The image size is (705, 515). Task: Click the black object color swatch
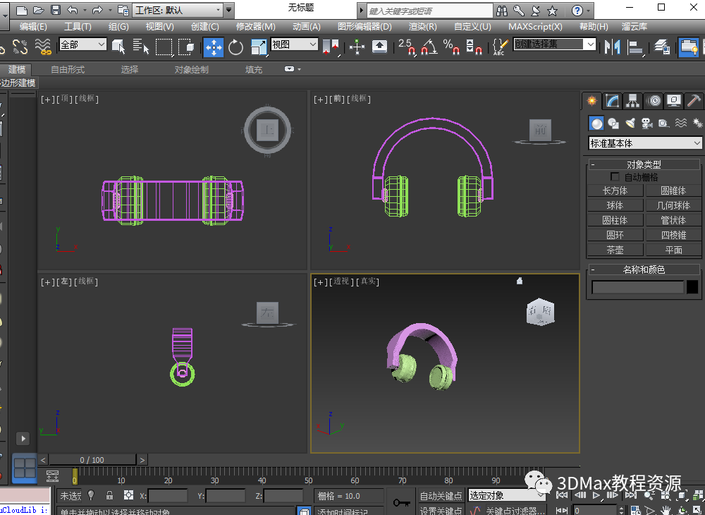click(x=692, y=287)
